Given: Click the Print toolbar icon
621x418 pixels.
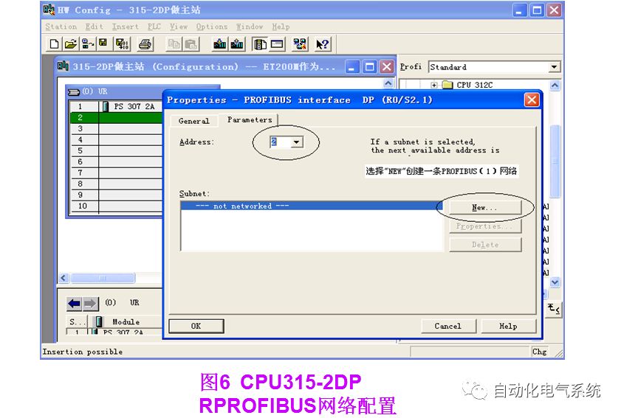Looking at the screenshot, I should click(x=145, y=44).
